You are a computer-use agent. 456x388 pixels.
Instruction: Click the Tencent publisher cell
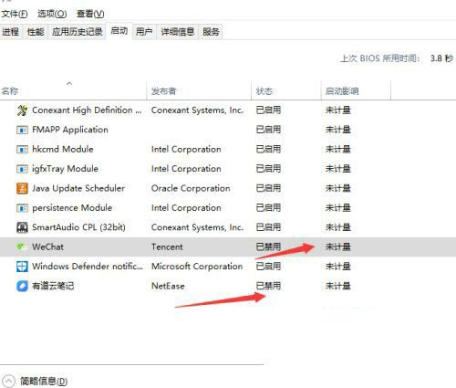[x=167, y=246]
